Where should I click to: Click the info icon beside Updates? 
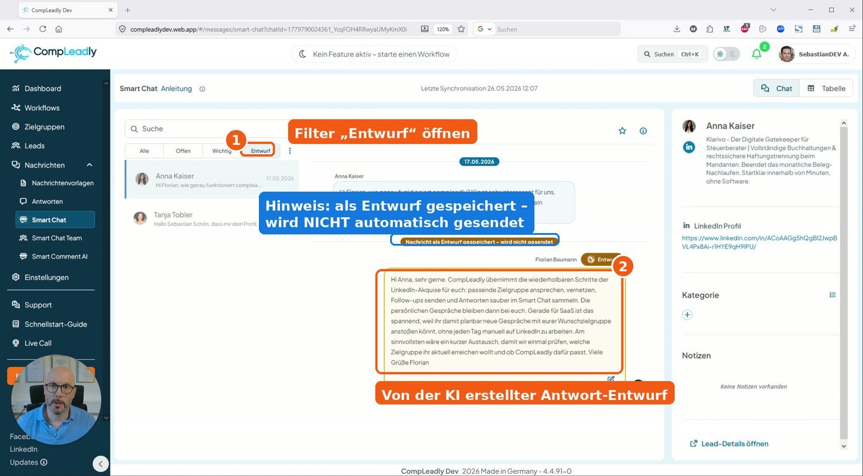[44, 462]
